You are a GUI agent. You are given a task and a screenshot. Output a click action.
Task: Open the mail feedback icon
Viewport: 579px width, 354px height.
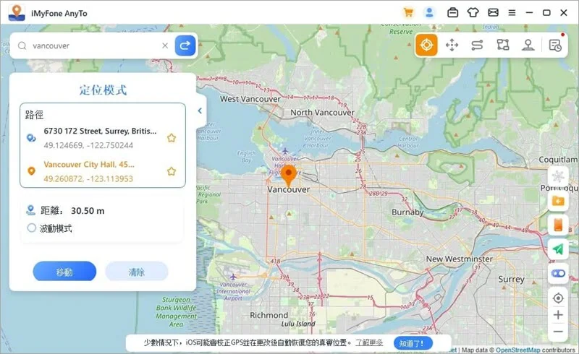493,13
